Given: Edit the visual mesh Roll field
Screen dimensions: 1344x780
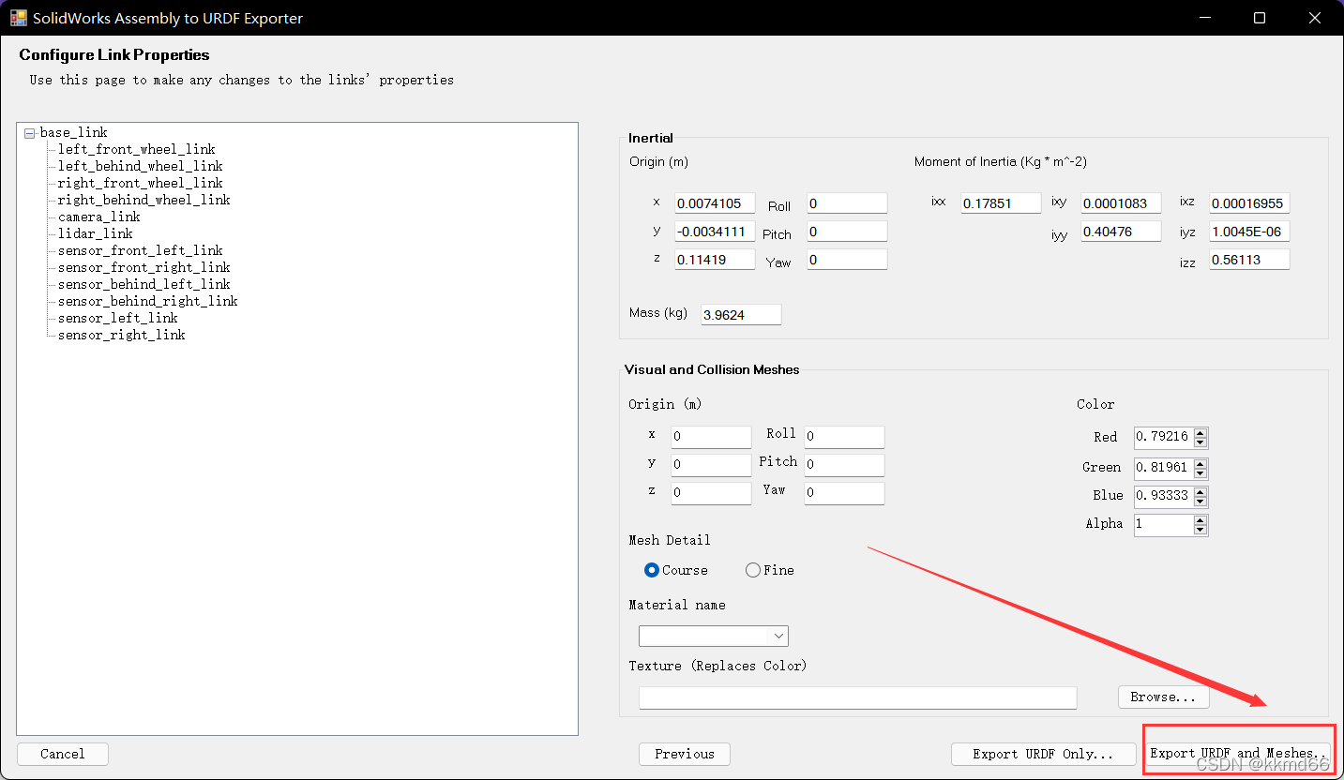Looking at the screenshot, I should point(844,437).
